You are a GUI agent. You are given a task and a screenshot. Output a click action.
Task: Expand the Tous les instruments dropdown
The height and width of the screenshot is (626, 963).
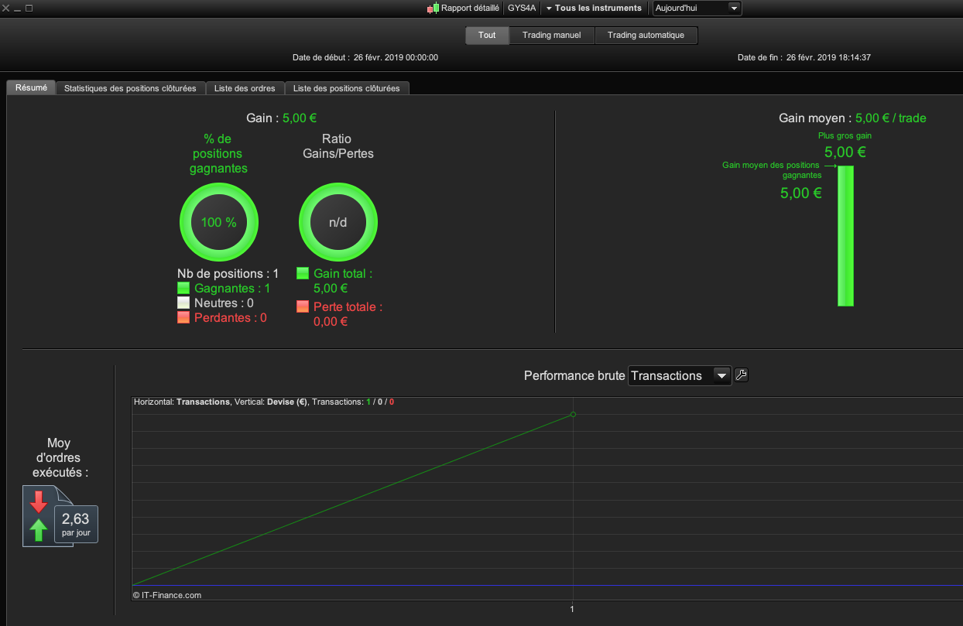point(594,8)
